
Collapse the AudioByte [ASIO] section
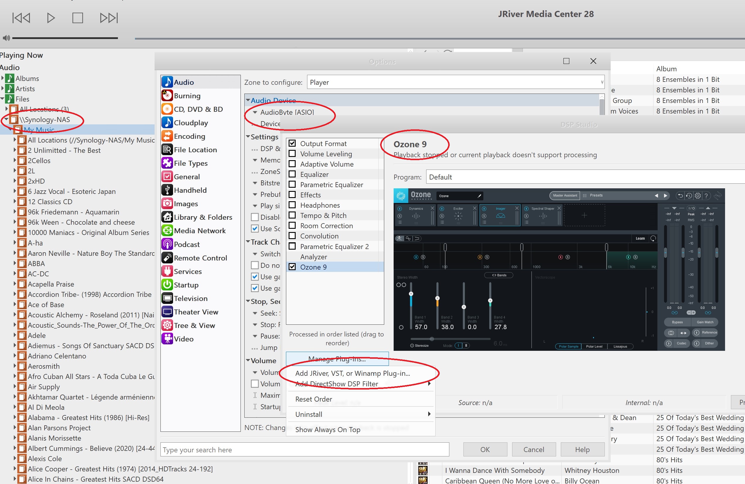click(255, 112)
